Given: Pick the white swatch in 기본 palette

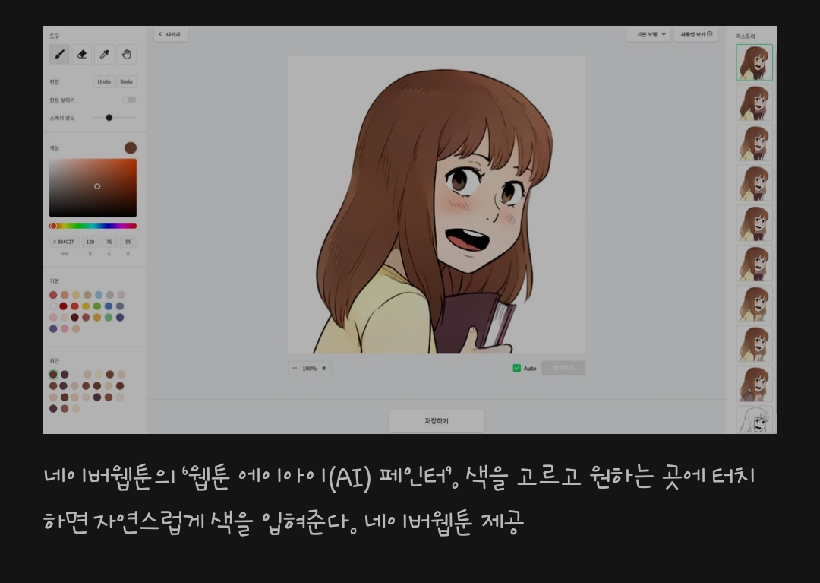Looking at the screenshot, I should tap(53, 306).
